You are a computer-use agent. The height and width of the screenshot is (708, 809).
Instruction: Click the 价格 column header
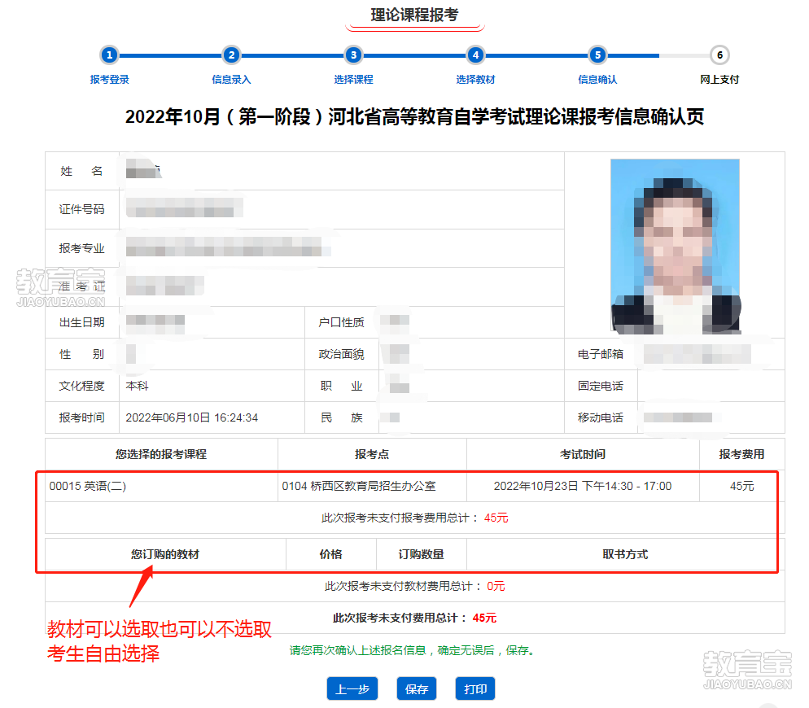pos(330,554)
